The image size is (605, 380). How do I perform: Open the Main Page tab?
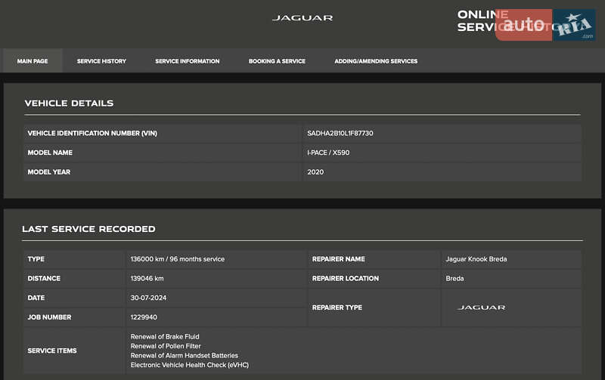click(x=33, y=61)
